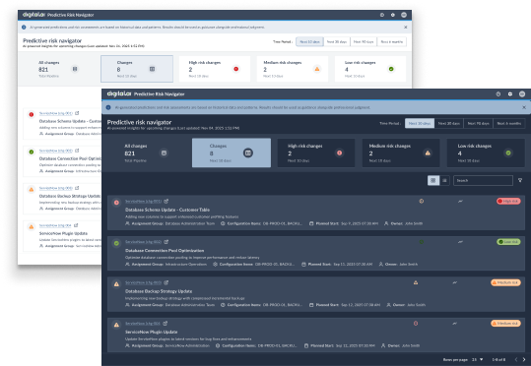Click green status icon of Connection Pool Optimization
This screenshot has height=366, width=531.
pyautogui.click(x=116, y=243)
